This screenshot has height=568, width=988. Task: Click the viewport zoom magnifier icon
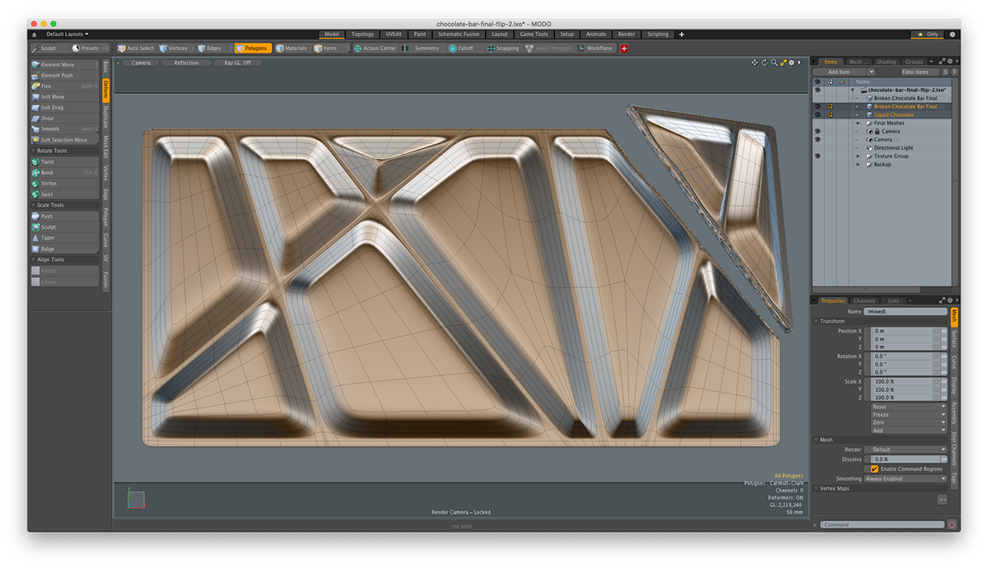[774, 63]
